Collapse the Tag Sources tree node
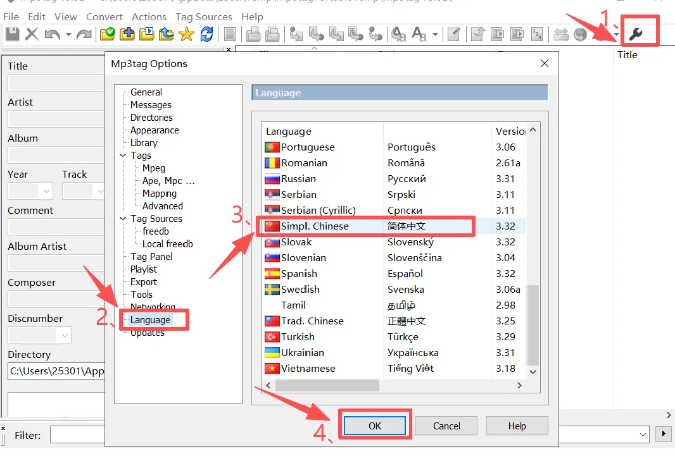The height and width of the screenshot is (461, 675). 123,218
